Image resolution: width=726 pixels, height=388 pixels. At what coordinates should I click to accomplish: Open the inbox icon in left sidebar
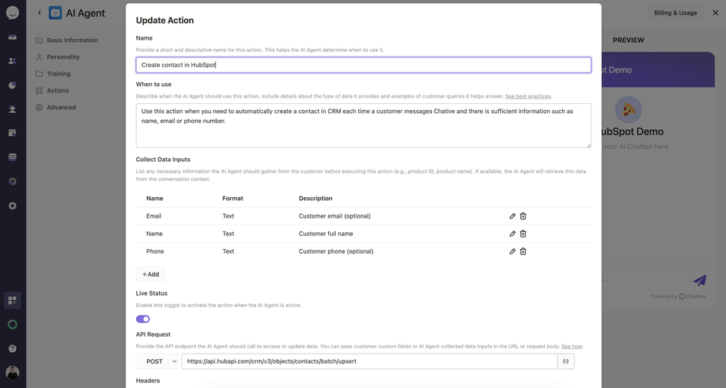pos(12,37)
